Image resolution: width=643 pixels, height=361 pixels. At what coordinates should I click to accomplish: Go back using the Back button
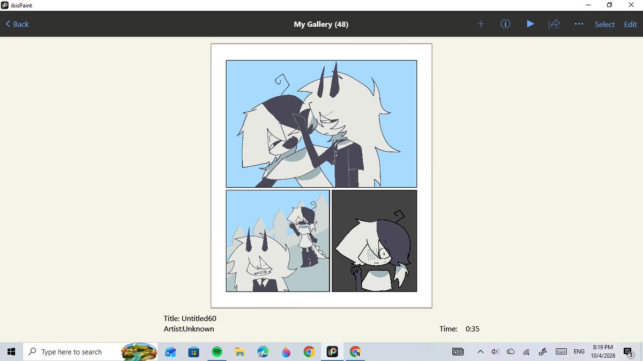(17, 24)
